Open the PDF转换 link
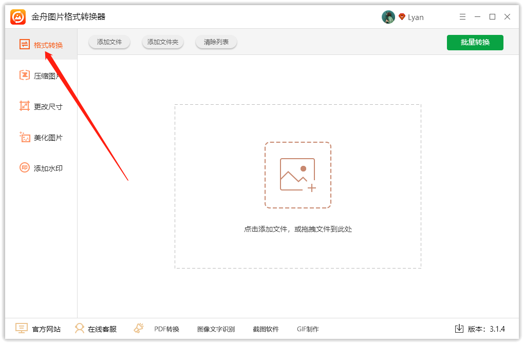The height and width of the screenshot is (344, 524). pyautogui.click(x=167, y=329)
